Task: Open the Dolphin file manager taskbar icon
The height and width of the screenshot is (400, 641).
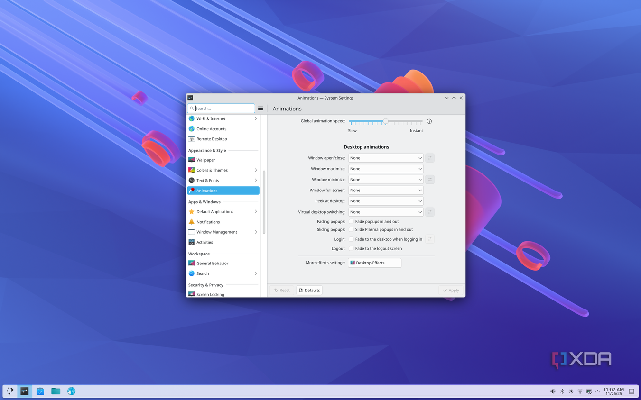Action: pyautogui.click(x=56, y=391)
